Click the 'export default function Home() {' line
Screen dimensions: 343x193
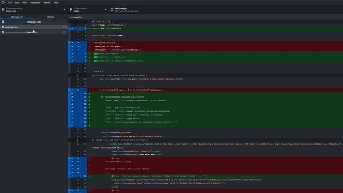click(x=109, y=36)
